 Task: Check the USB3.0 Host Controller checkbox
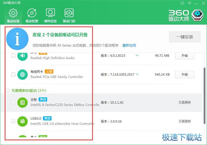[x=13, y=121]
